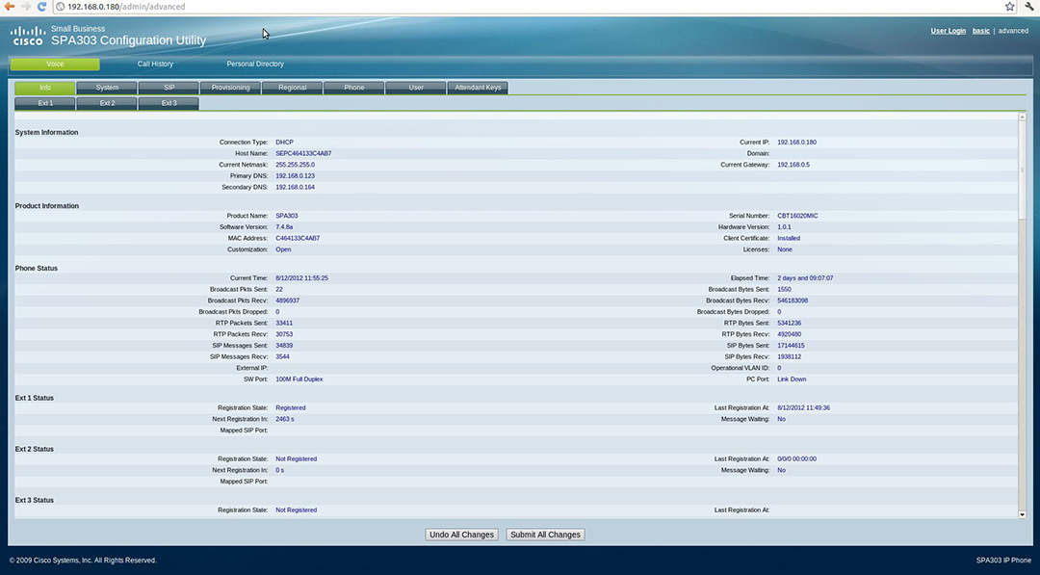This screenshot has height=575, width=1040.
Task: Click the Phone Status section heading
Action: pyautogui.click(x=37, y=269)
